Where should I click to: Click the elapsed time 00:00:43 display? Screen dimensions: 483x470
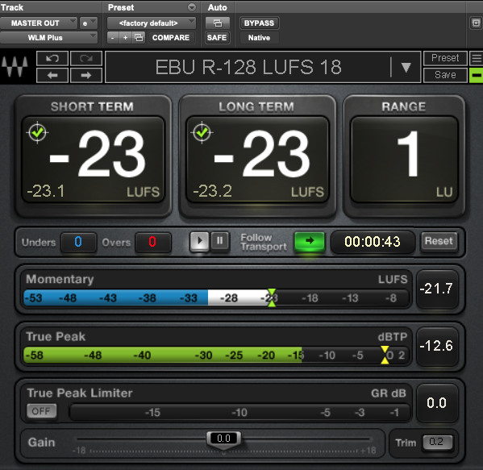pos(373,242)
